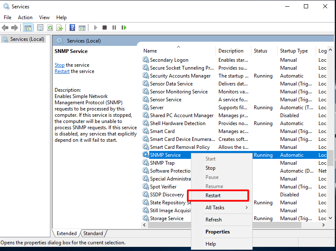336x251 pixels.
Task: Click gear icon of Secondary Logon service
Action: point(146,60)
